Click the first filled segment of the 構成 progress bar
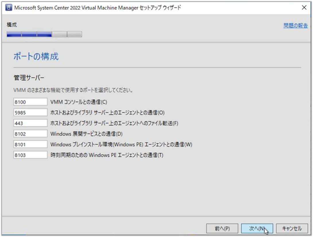The width and height of the screenshot is (313, 237). click(x=14, y=34)
